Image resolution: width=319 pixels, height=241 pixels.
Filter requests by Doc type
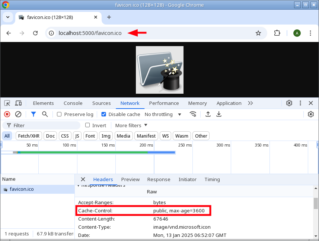pyautogui.click(x=51, y=136)
